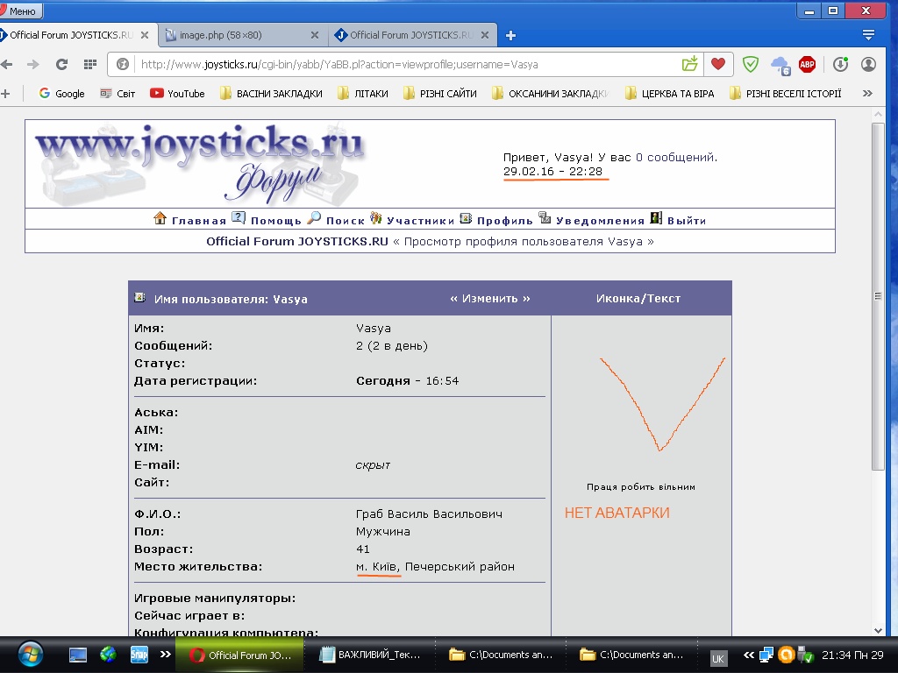The width and height of the screenshot is (898, 673).
Task: Go to Главная forum home
Action: (x=190, y=220)
